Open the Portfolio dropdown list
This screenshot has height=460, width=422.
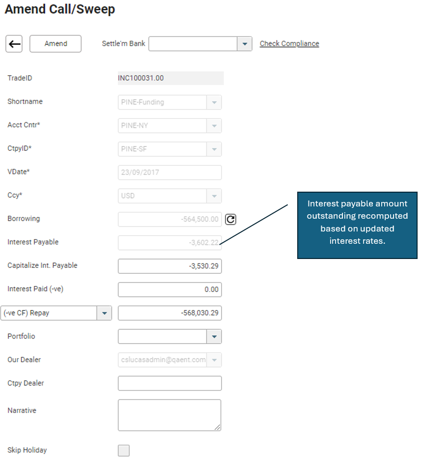tap(214, 337)
